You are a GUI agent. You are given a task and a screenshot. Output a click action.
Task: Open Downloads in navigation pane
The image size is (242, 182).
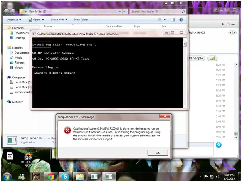tap(19, 33)
